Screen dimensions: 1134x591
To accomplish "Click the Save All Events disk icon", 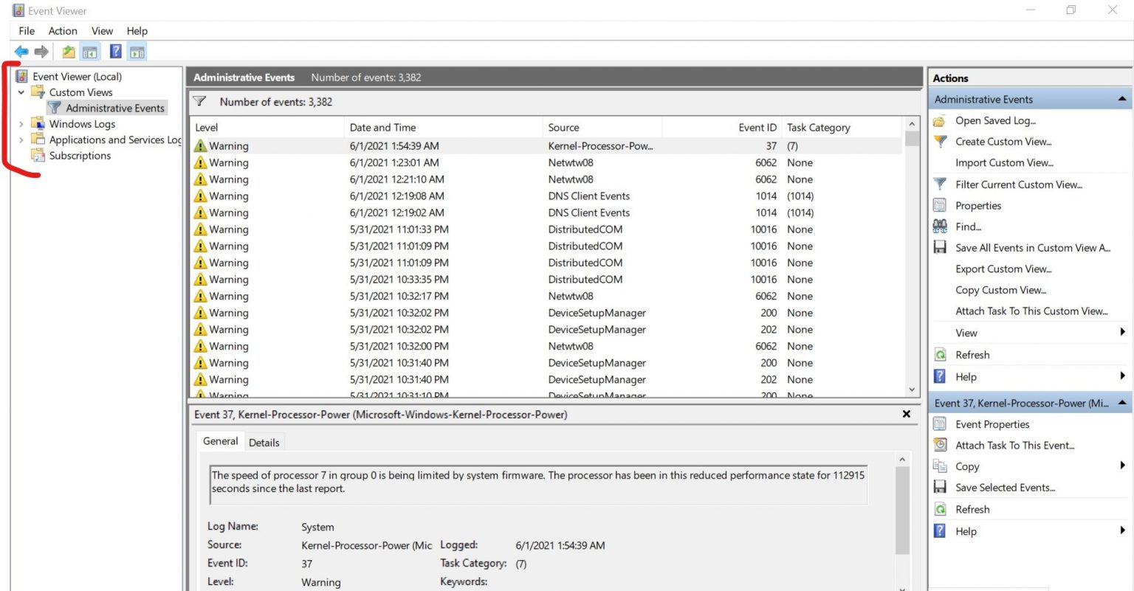I will tap(941, 247).
